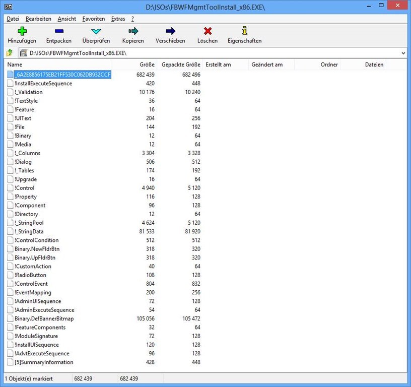Select the !InstallUISequence entry
Viewport: 411px width, 387px height.
(37, 345)
